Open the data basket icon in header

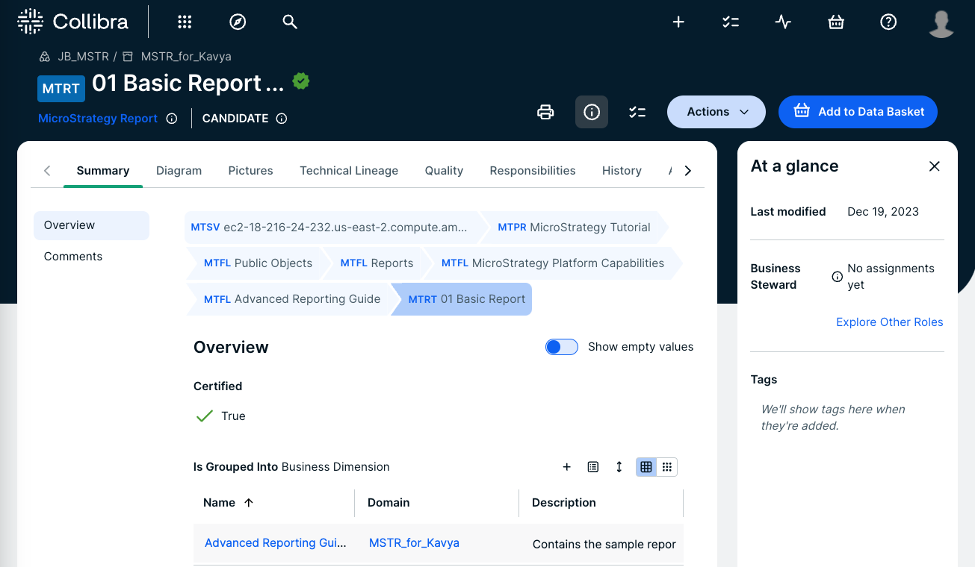point(836,22)
